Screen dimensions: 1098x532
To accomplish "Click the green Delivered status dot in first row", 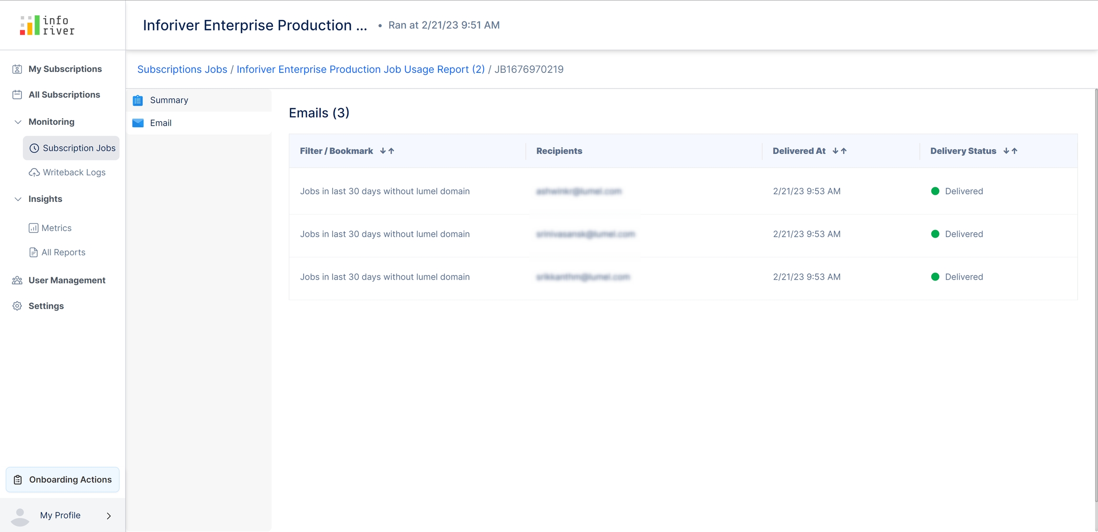I will [935, 191].
